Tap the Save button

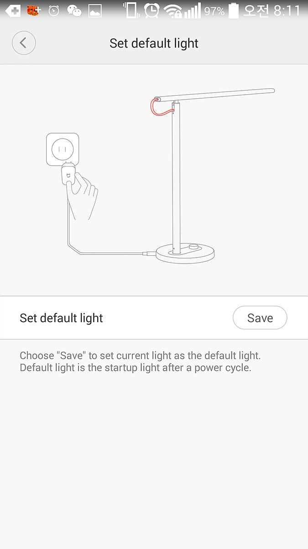[260, 318]
